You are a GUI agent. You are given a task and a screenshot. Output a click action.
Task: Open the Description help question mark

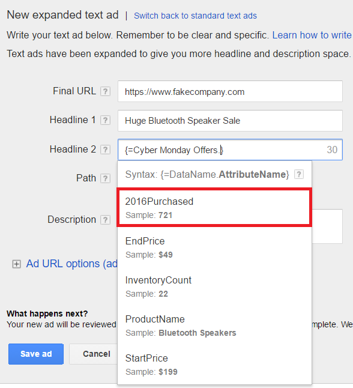click(105, 220)
